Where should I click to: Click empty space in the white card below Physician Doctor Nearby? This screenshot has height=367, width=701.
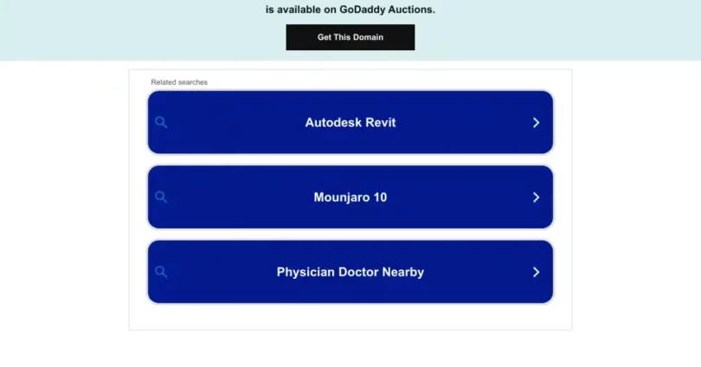350,317
